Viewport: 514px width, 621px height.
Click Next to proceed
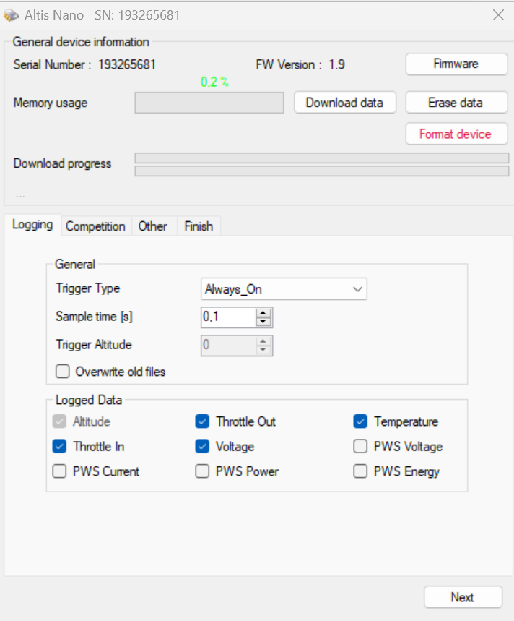[x=463, y=597]
